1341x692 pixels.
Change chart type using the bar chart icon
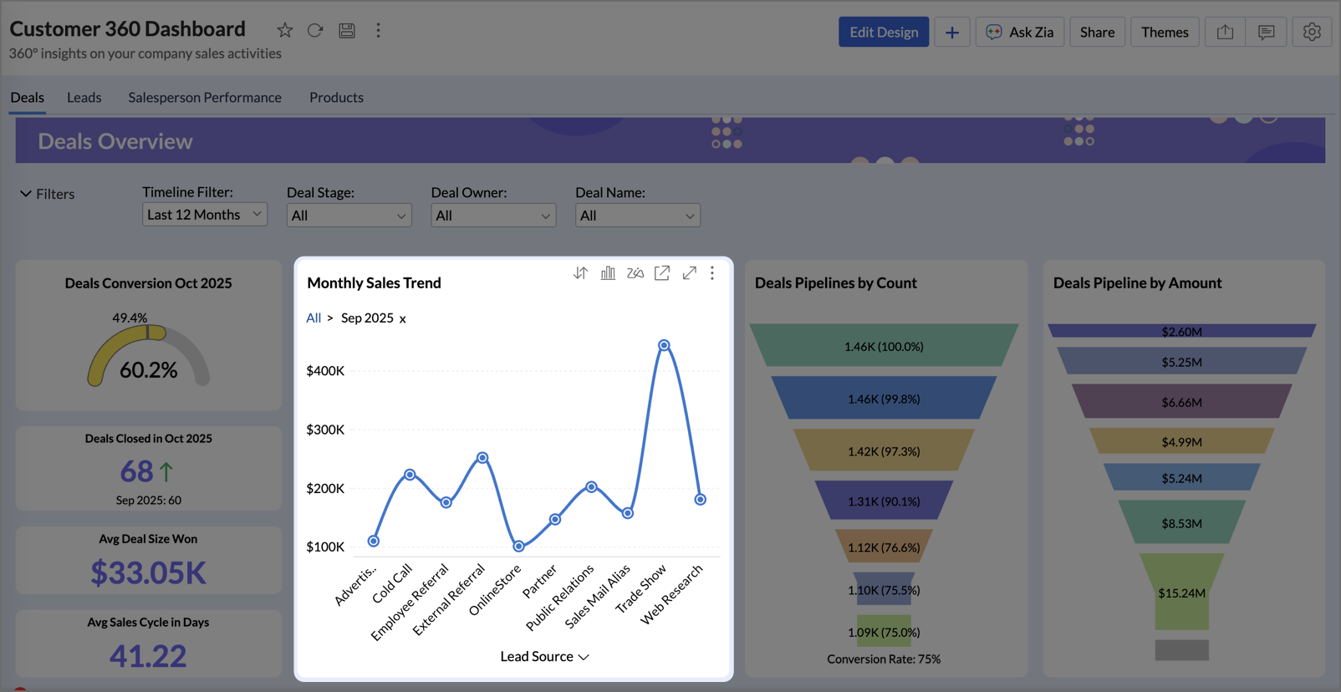click(608, 273)
